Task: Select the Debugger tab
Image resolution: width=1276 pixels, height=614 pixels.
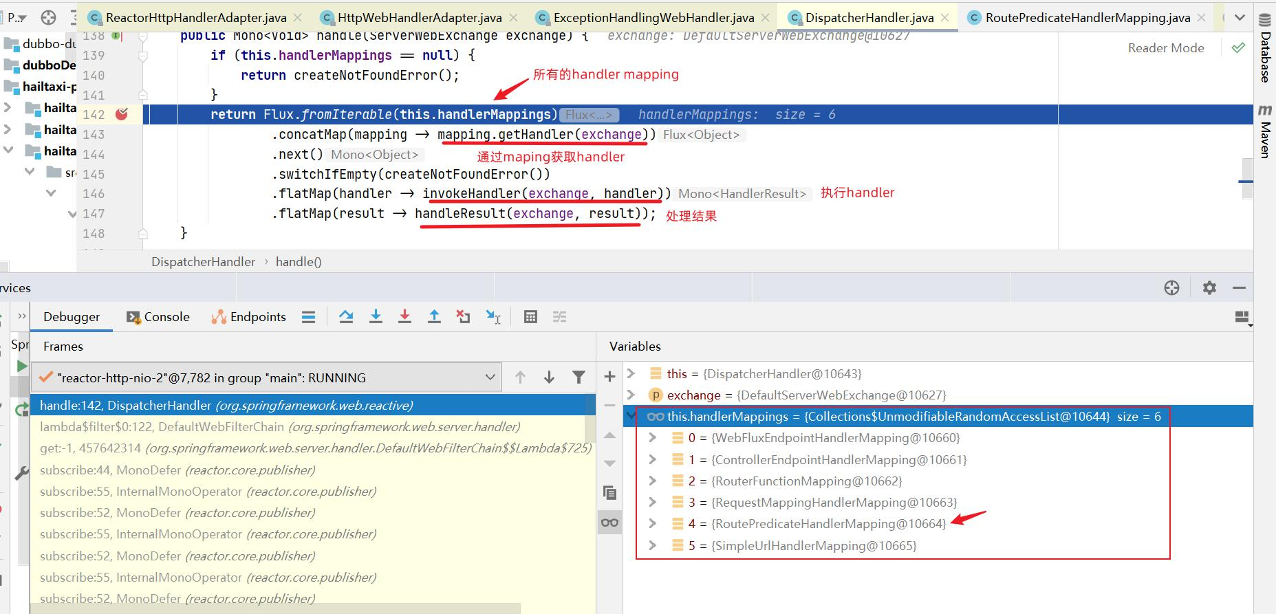Action: coord(72,316)
